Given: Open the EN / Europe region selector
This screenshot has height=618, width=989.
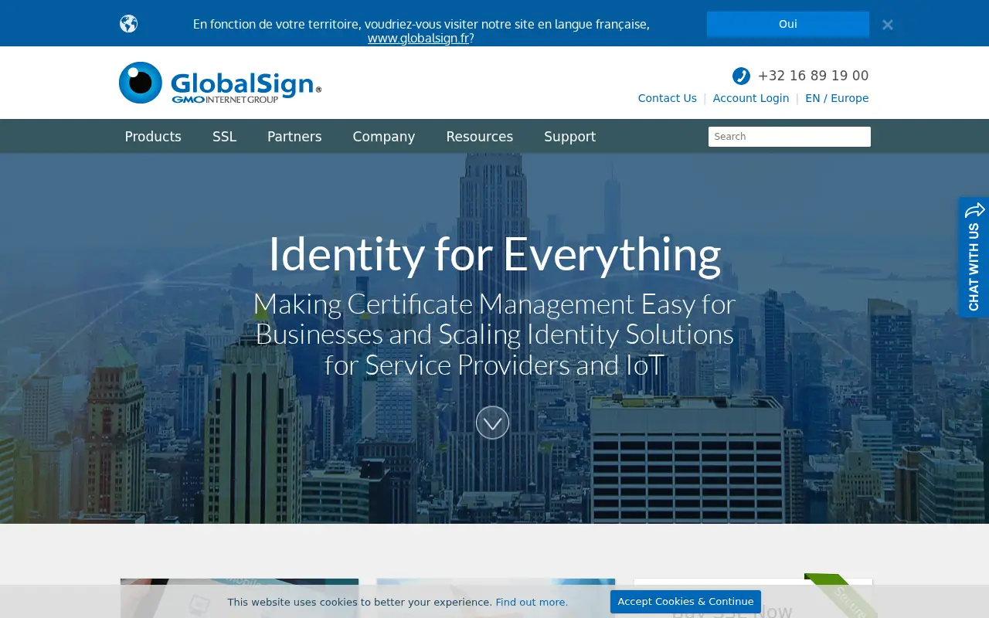Looking at the screenshot, I should [x=837, y=98].
